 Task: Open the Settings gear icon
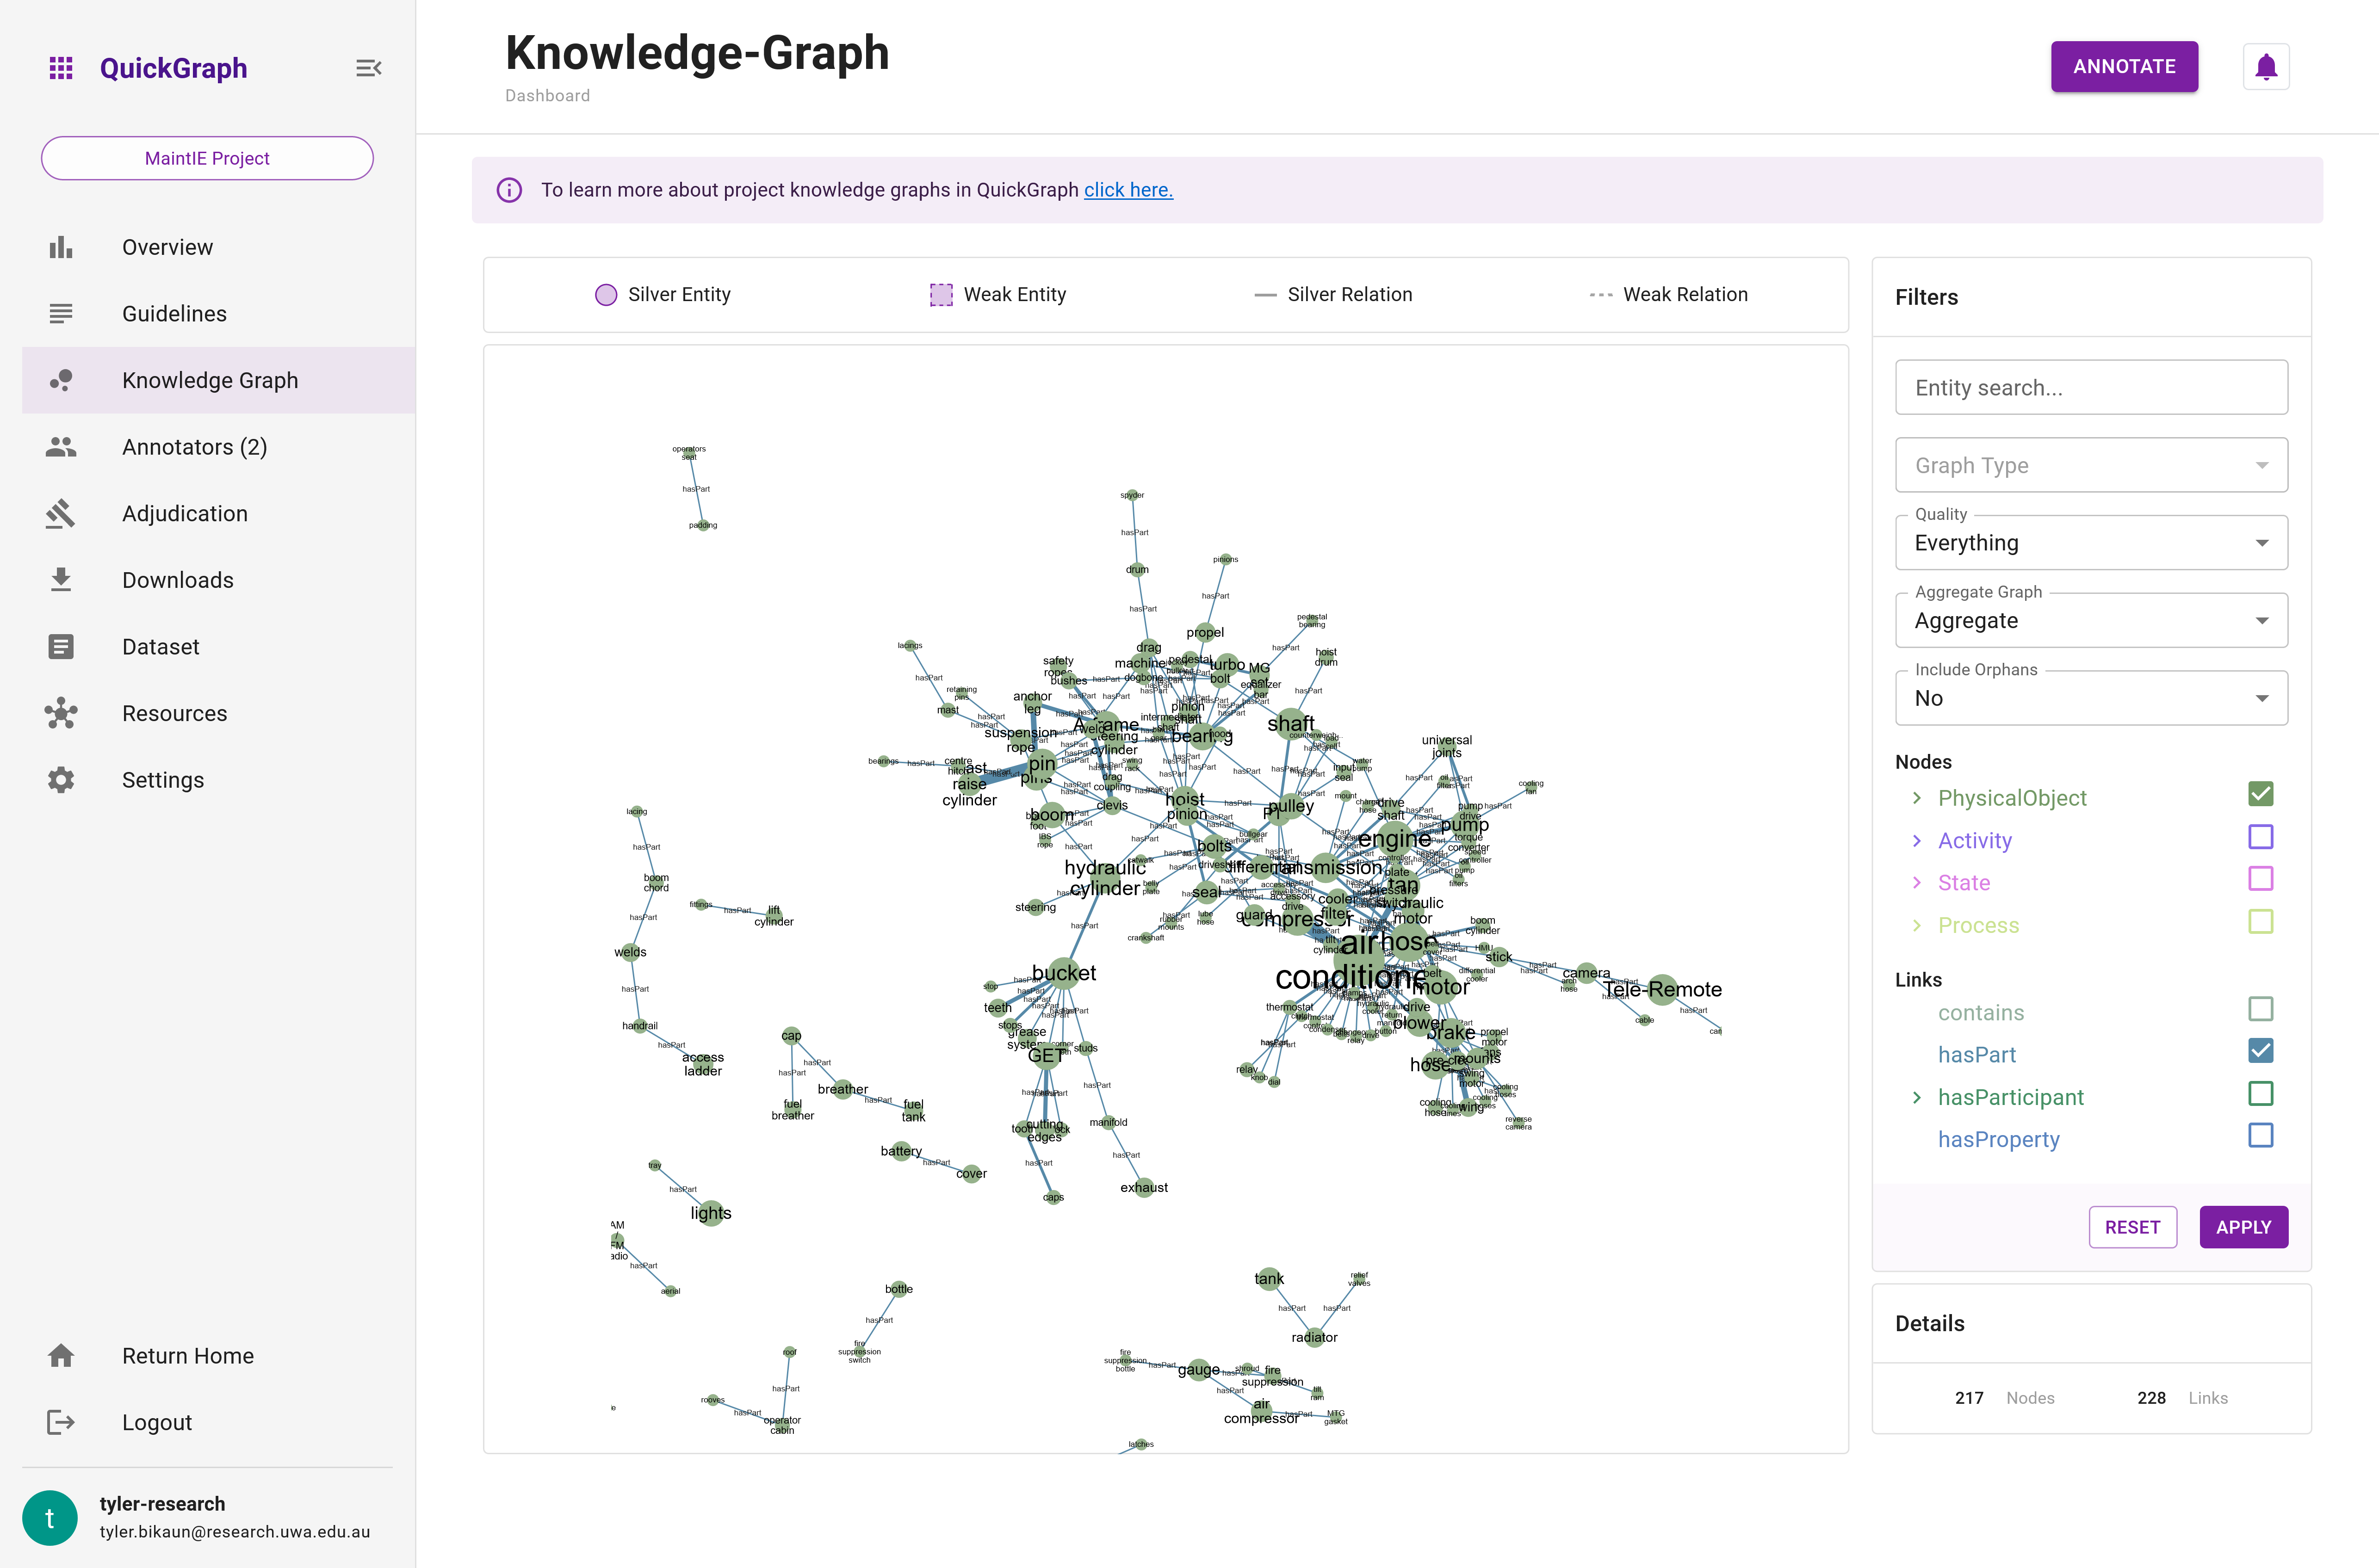[x=61, y=779]
